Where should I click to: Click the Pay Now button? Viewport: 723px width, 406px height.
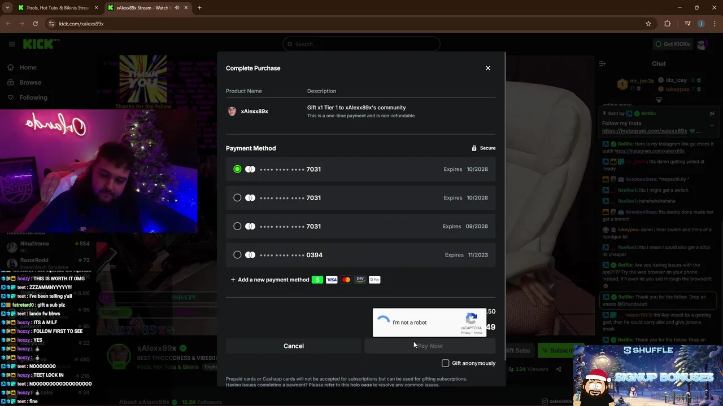pos(430,346)
